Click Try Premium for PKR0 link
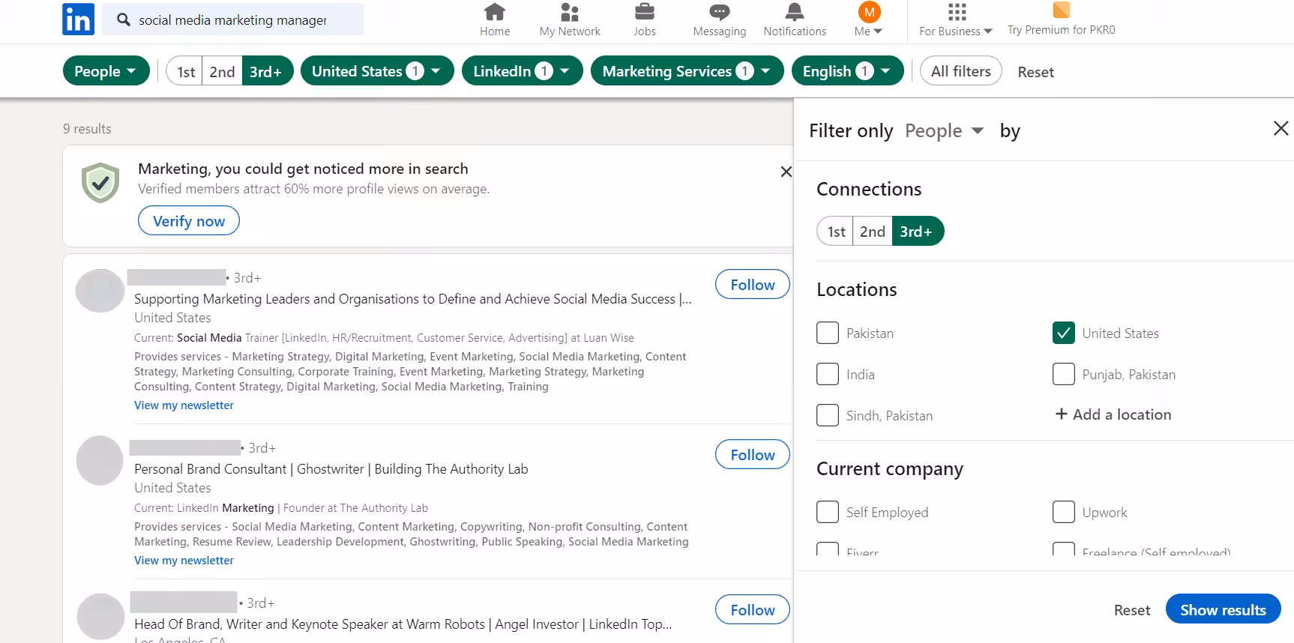 click(x=1061, y=30)
